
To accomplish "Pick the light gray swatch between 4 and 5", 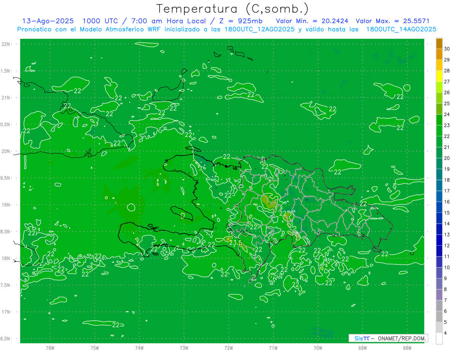I will tap(439, 327).
